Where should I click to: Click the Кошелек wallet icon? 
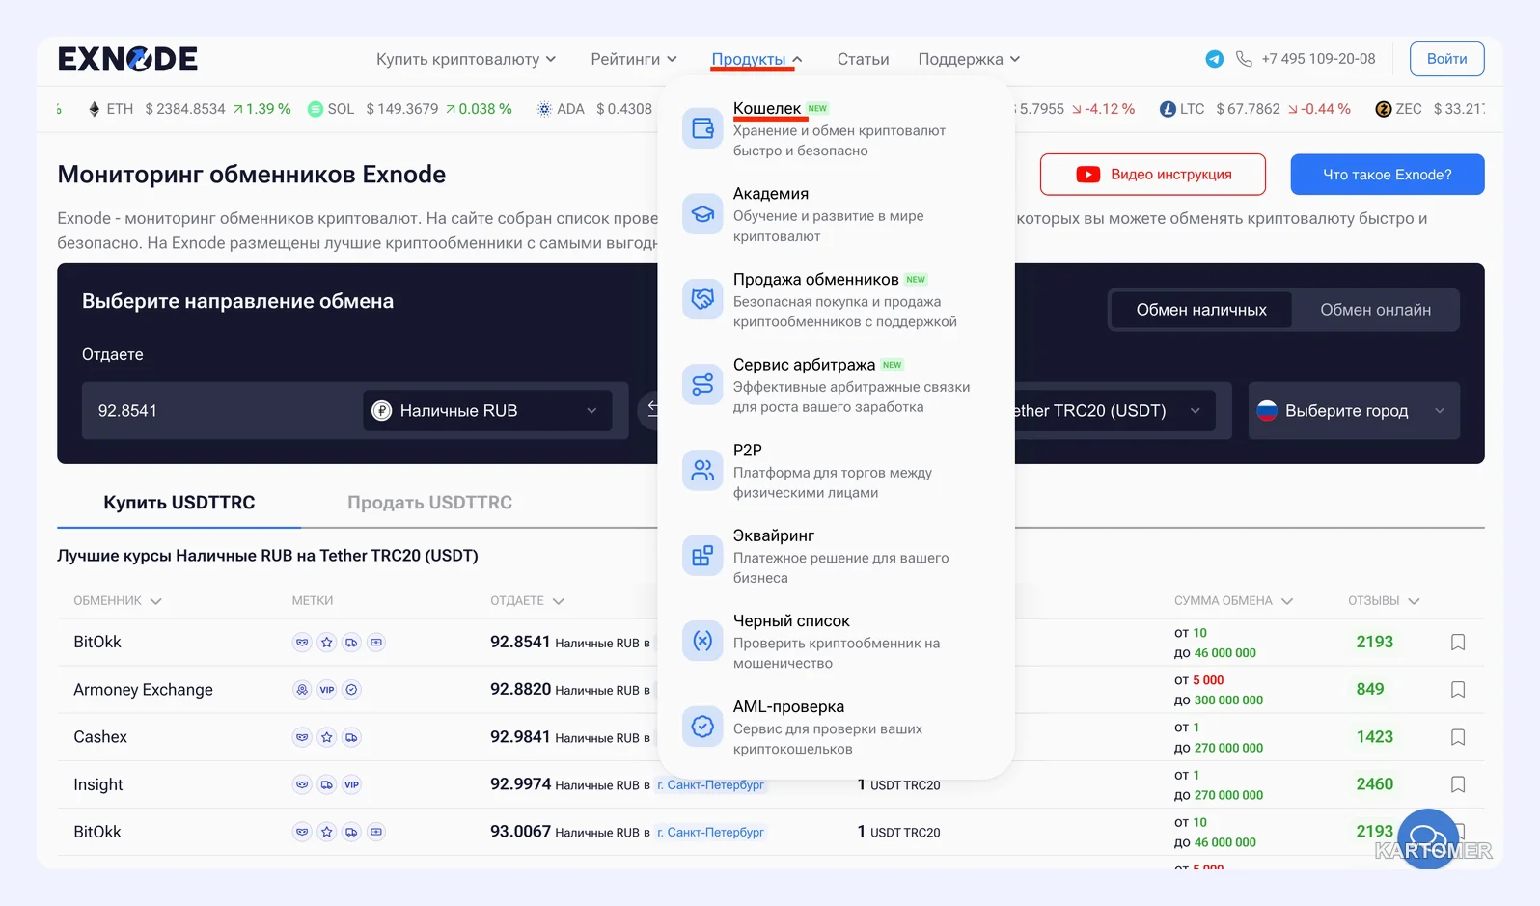click(x=702, y=128)
